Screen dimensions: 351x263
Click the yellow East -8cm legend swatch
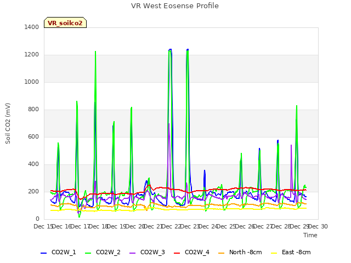click(274, 253)
